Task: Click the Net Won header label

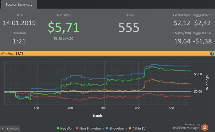Action: [x=64, y=15]
